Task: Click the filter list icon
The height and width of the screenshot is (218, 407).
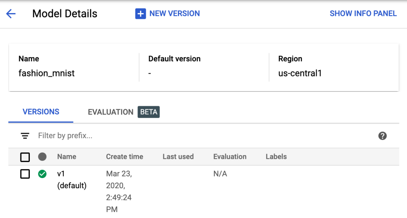Action: (25, 136)
